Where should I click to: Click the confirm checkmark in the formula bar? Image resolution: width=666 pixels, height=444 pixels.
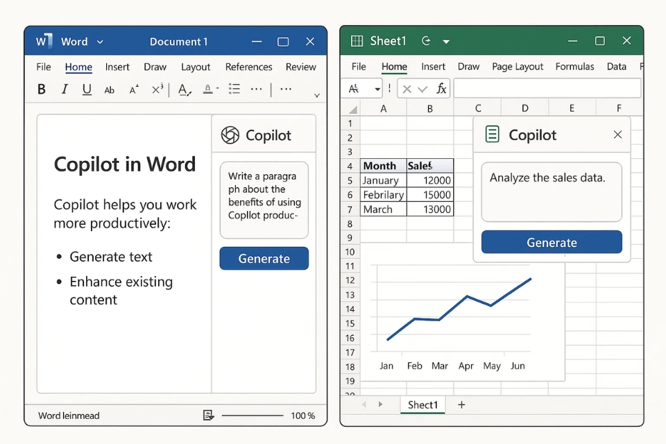(422, 89)
